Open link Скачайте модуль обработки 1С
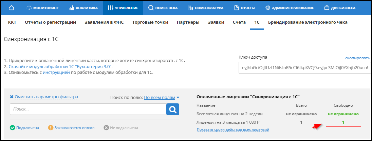This screenshot has width=372, height=141. point(60,66)
